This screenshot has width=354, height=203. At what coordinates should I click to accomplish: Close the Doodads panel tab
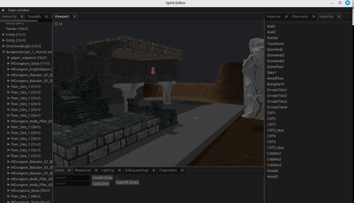point(46,16)
